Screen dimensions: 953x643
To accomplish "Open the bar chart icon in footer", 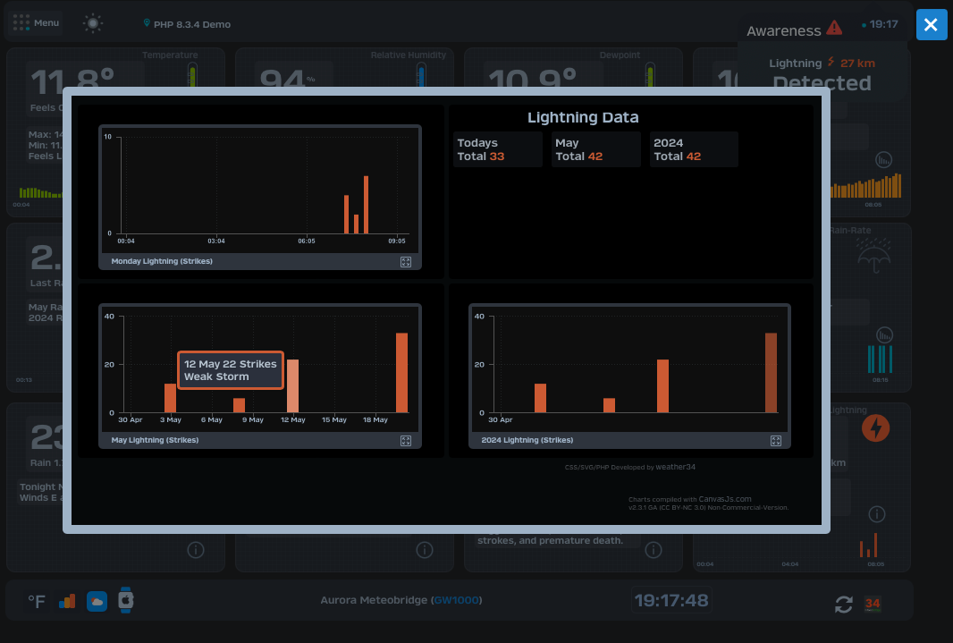I will point(67,601).
